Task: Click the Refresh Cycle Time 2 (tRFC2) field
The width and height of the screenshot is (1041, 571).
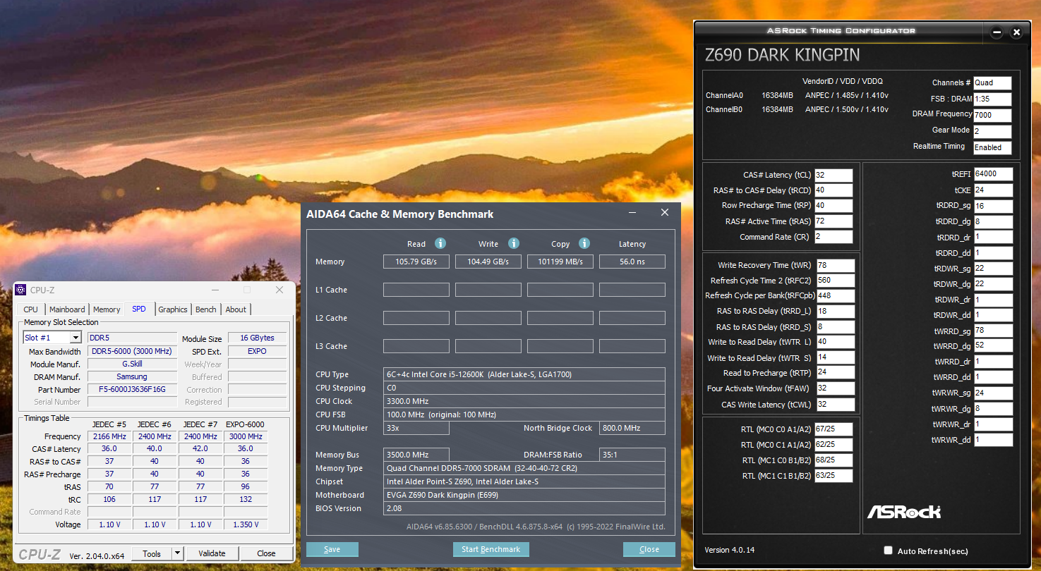Action: [x=836, y=281]
